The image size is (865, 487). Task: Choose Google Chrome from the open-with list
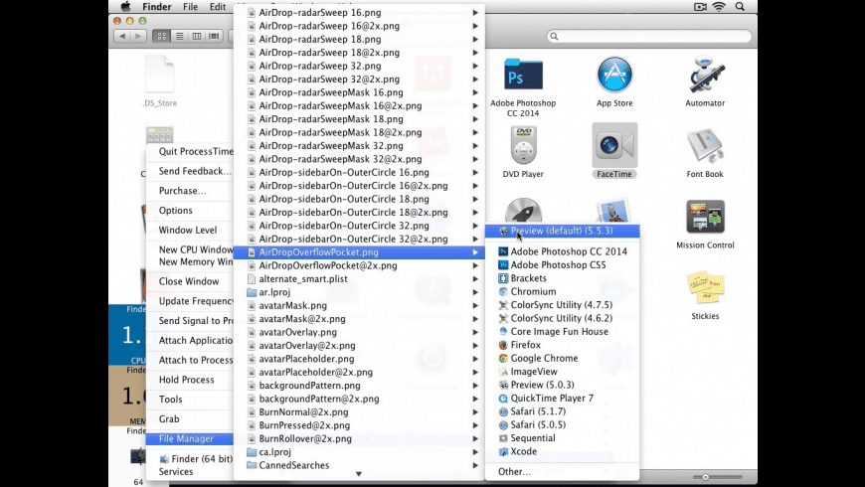tap(562, 358)
